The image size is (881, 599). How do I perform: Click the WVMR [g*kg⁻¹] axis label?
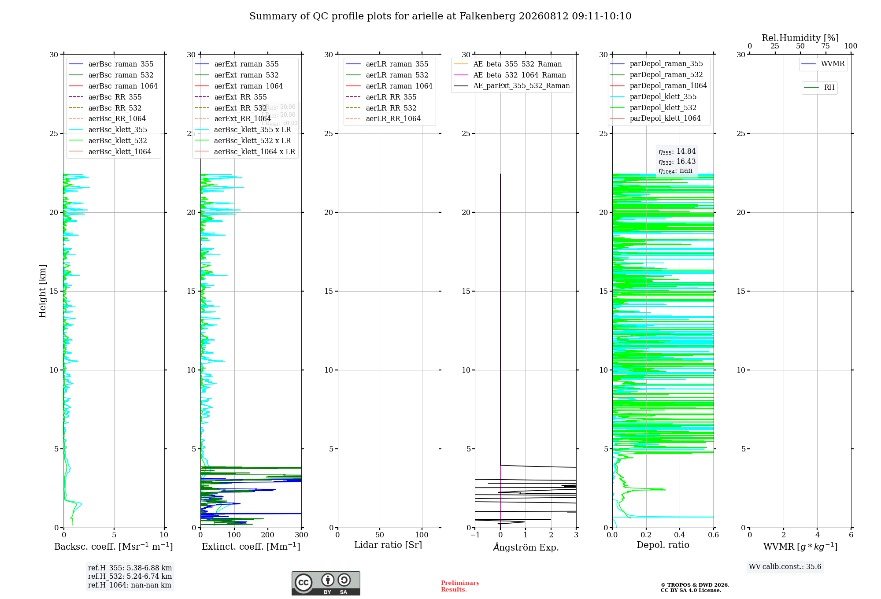(800, 547)
